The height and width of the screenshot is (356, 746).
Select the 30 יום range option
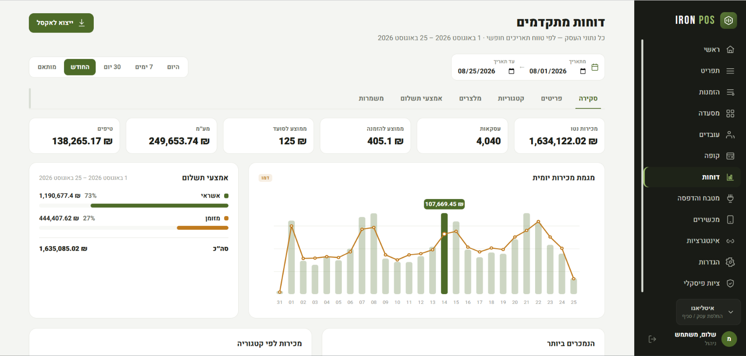[112, 67]
